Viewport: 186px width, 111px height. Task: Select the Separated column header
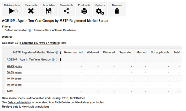point(126,52)
